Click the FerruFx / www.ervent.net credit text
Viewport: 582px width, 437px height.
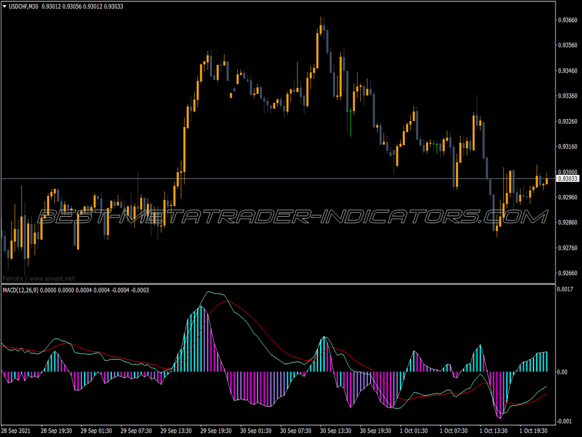click(38, 278)
